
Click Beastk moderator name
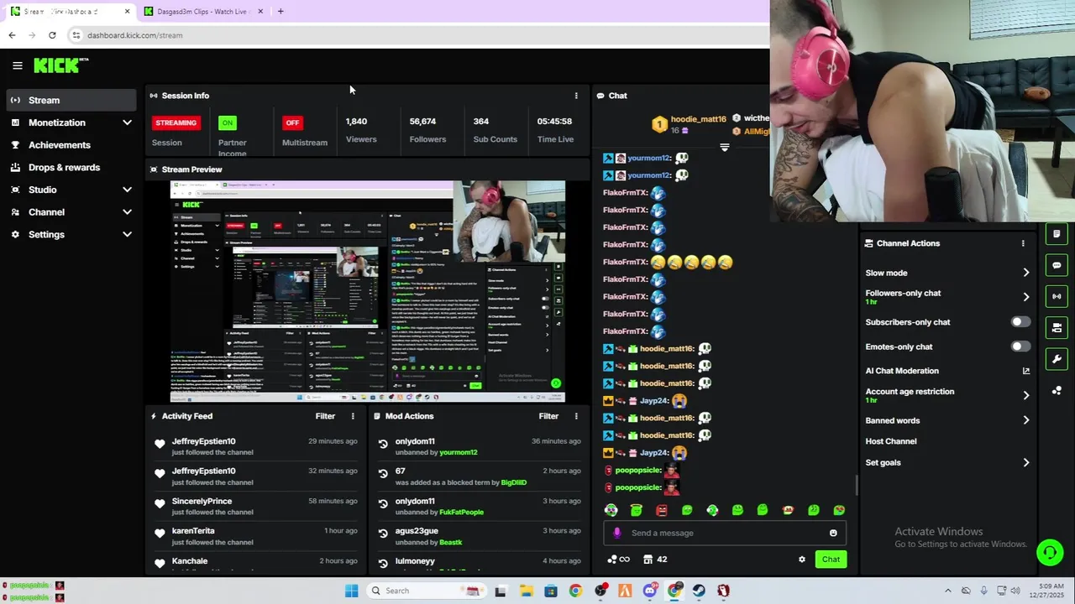[450, 542]
